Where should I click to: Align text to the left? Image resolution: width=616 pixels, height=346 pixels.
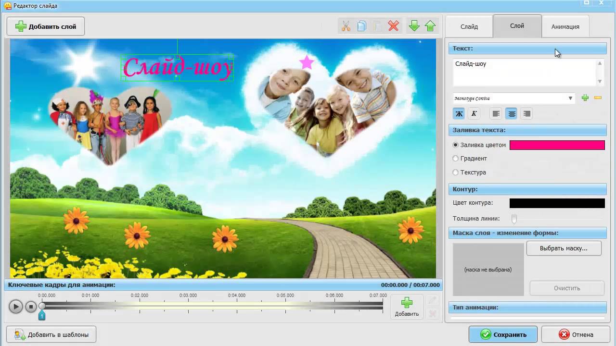[496, 114]
